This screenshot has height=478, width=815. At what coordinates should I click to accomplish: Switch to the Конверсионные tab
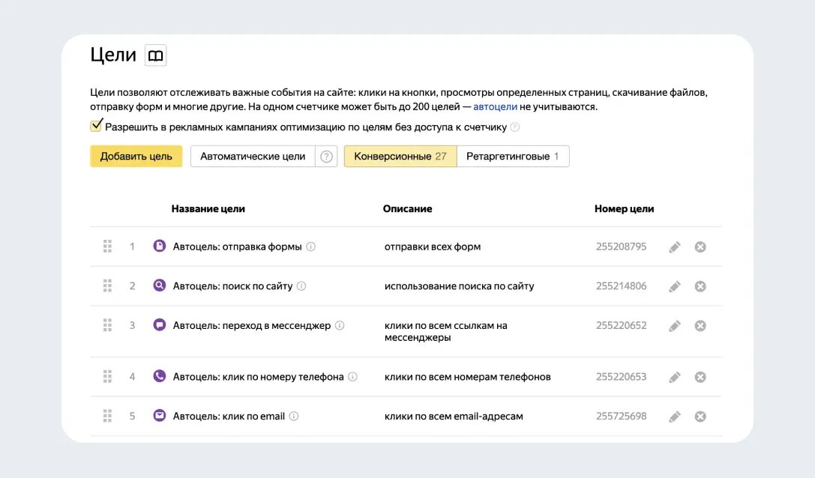click(x=400, y=157)
